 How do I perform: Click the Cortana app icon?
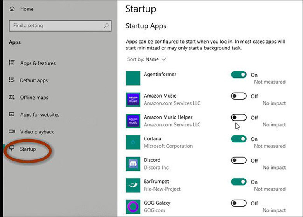(x=133, y=142)
